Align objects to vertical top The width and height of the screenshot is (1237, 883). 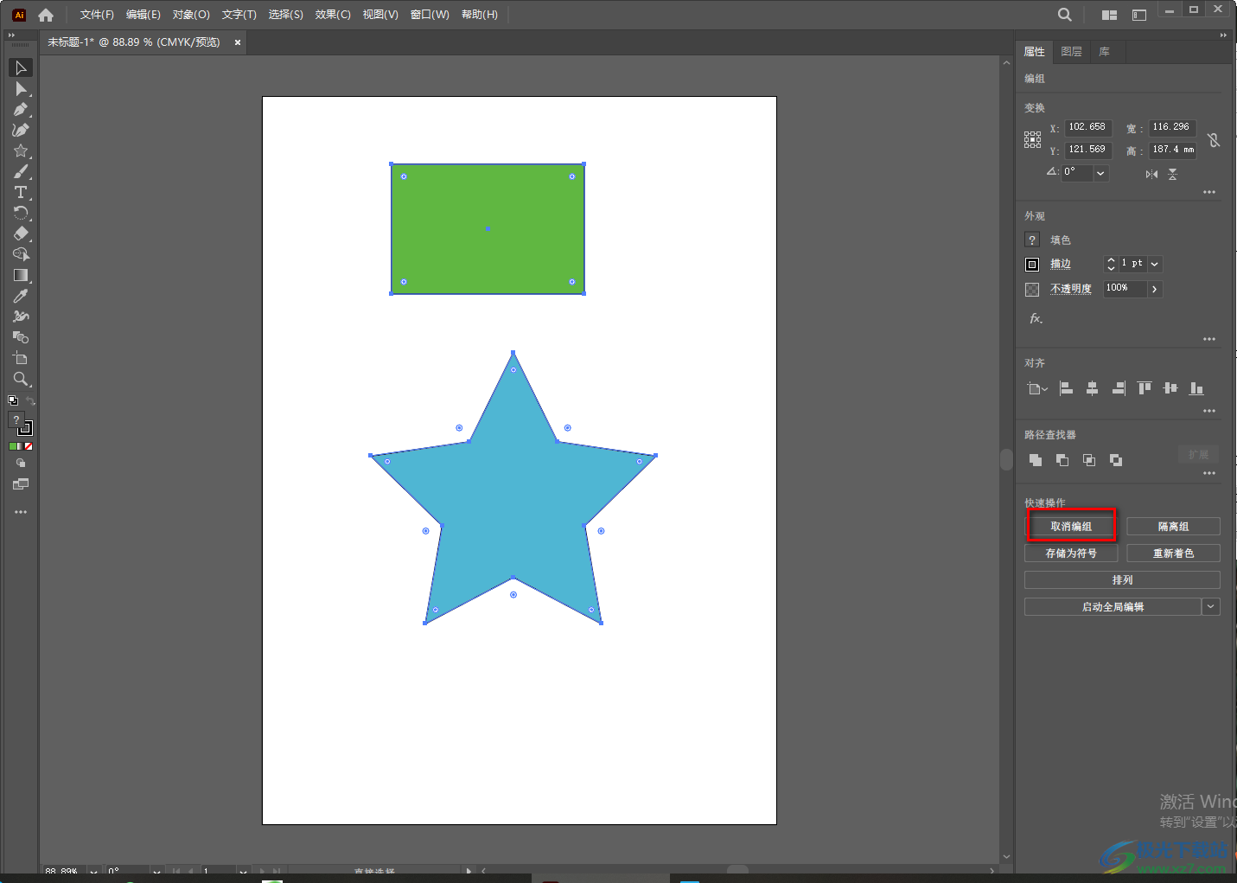1145,388
